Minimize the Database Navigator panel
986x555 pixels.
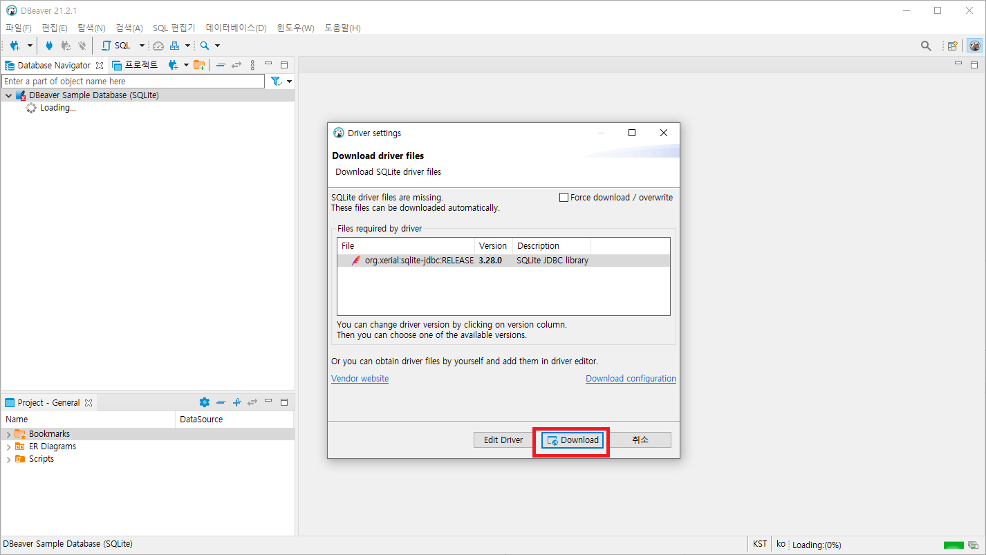[x=268, y=64]
